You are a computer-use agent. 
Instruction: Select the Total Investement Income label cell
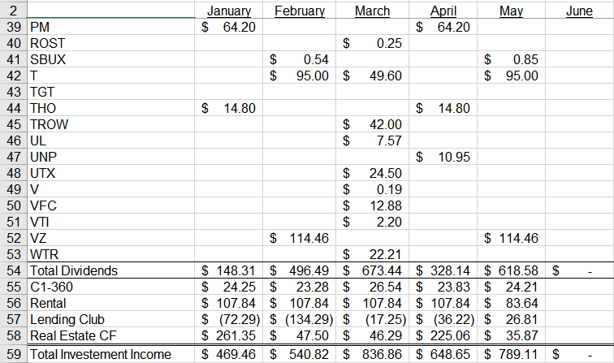coord(110,354)
